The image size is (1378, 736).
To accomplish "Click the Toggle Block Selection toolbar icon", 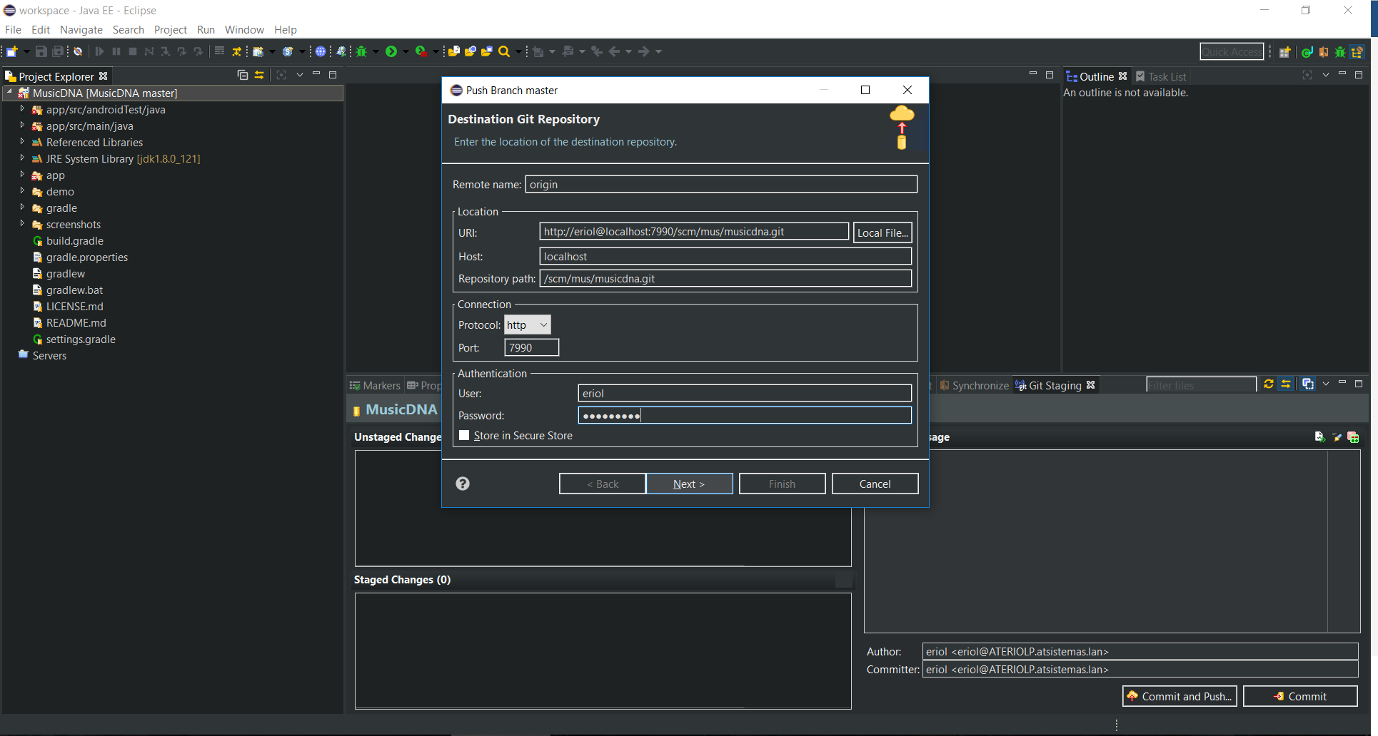I will (x=220, y=51).
